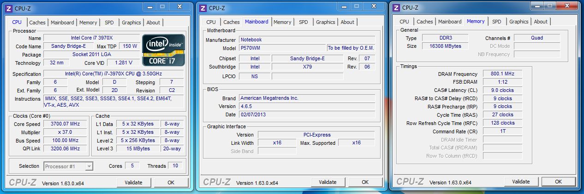Open Memory tab in the left CPU window

(88, 23)
